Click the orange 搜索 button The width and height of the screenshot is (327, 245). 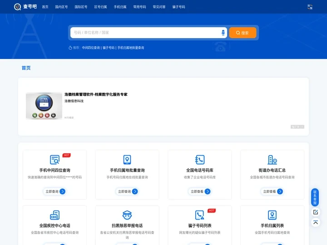pyautogui.click(x=243, y=33)
